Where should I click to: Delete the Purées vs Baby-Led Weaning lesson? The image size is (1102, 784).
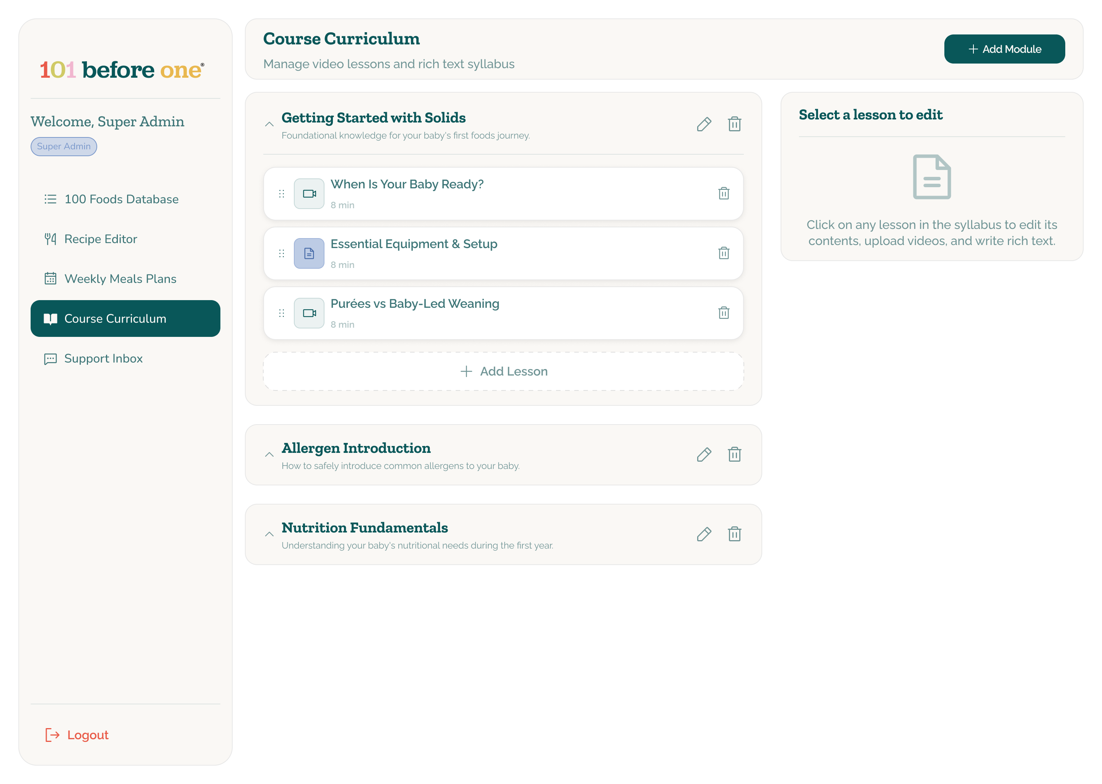tap(723, 313)
